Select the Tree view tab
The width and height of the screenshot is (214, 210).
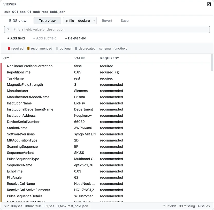(47, 21)
